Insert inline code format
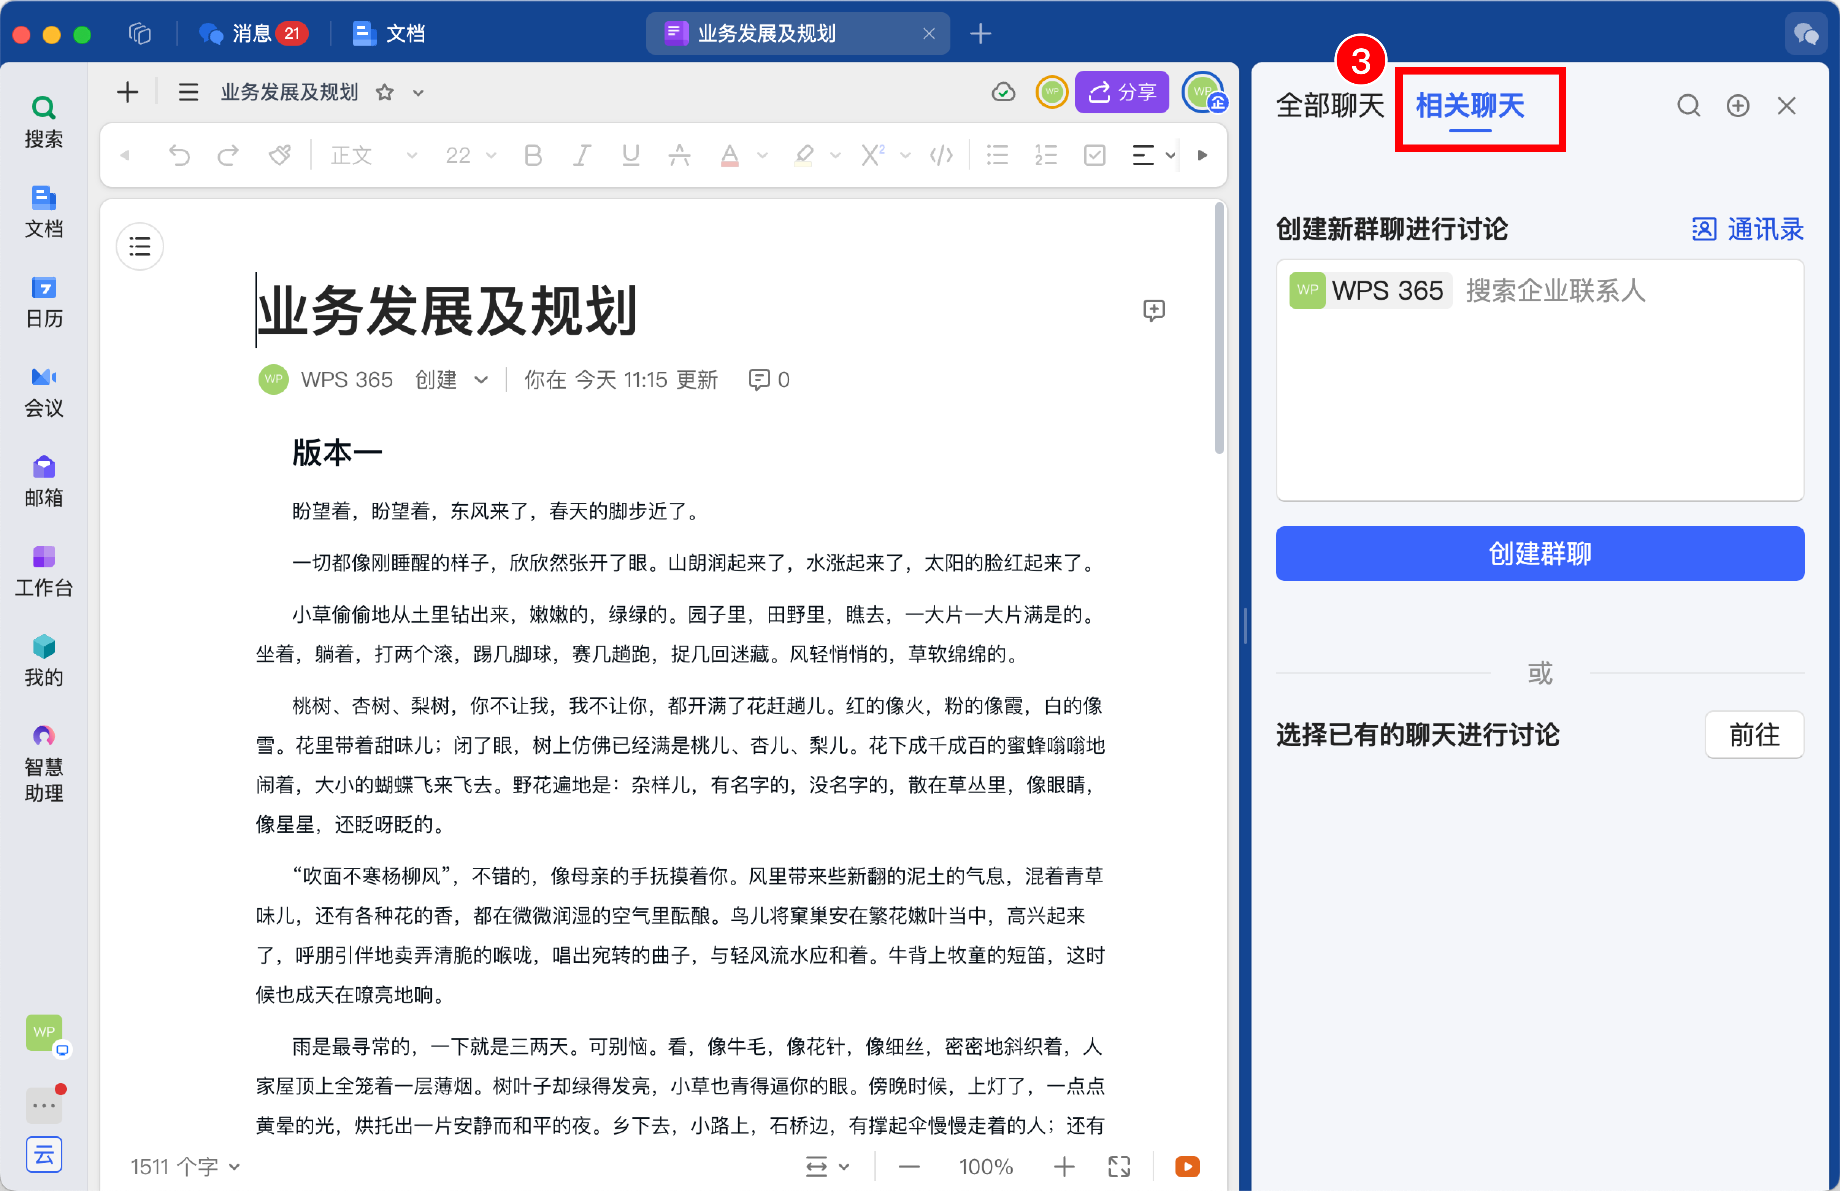Image resolution: width=1840 pixels, height=1191 pixels. [x=941, y=156]
